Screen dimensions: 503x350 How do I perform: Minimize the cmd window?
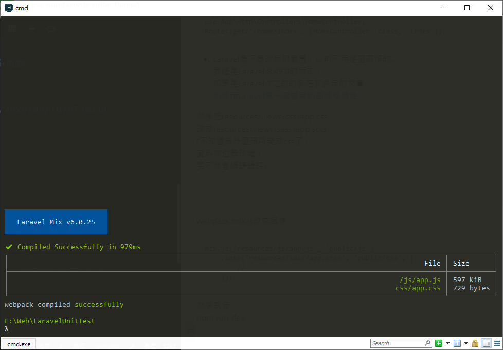tap(444, 8)
